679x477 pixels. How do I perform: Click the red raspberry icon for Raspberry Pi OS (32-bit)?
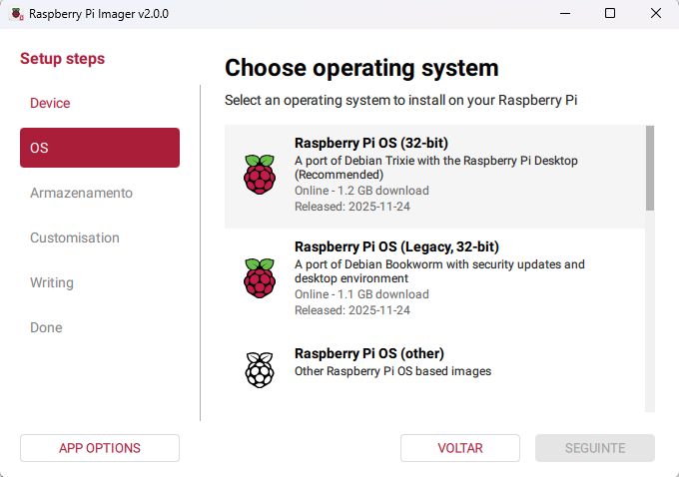[x=259, y=175]
